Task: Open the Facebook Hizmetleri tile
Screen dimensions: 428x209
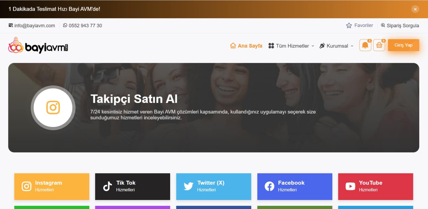Action: click(295, 187)
